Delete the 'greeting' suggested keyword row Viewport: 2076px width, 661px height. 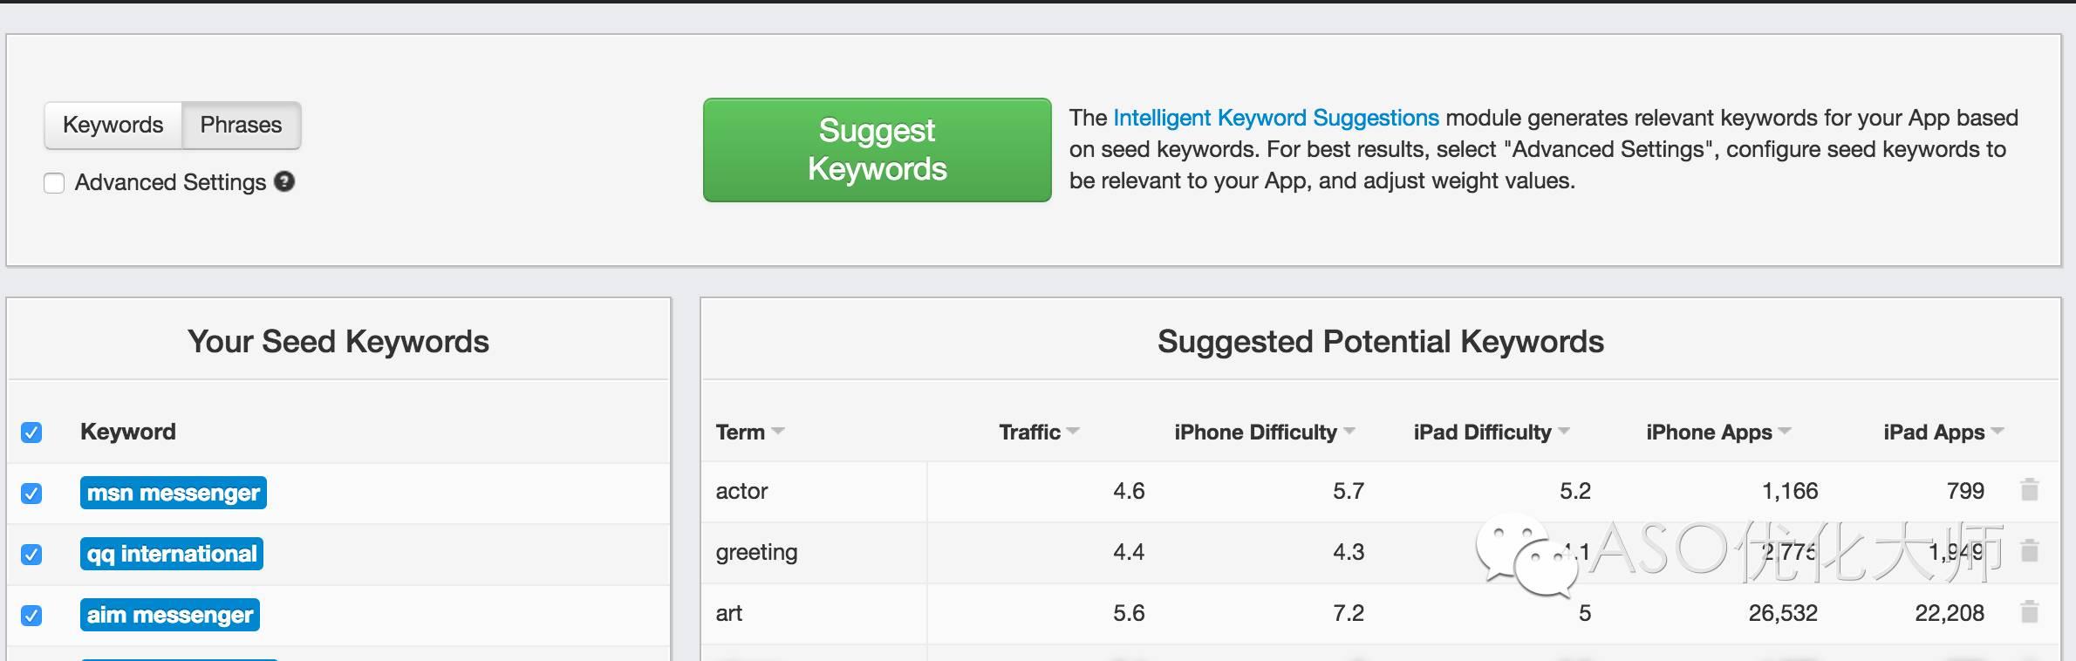click(2030, 551)
